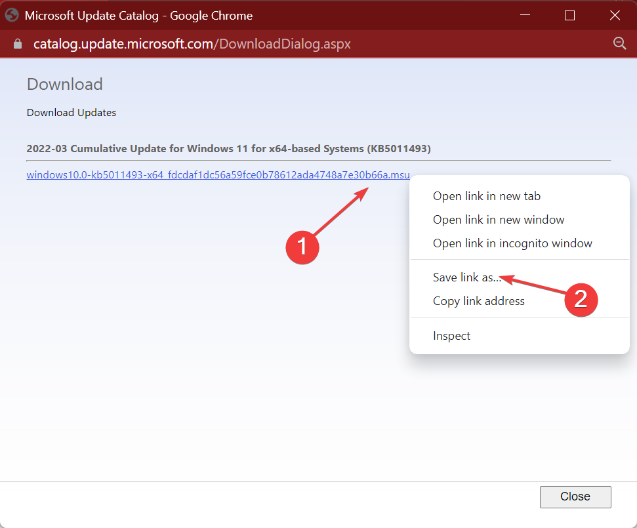Click the red callout marker numbered 1
Screen dimensions: 637x528
(302, 247)
